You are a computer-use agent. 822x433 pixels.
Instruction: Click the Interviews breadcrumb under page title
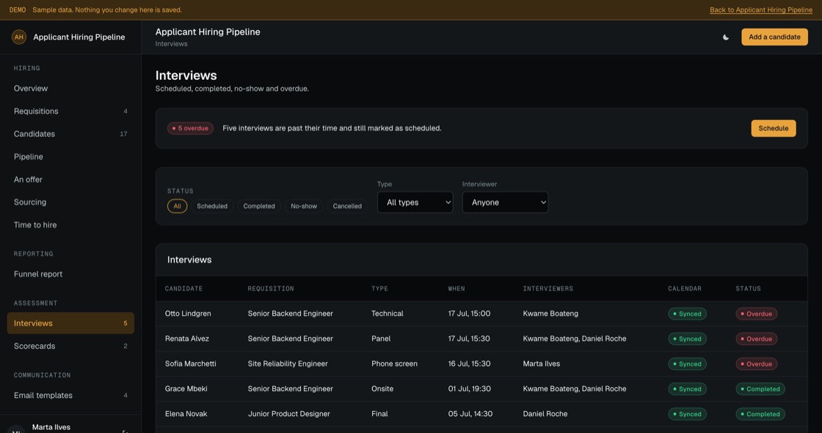(172, 44)
